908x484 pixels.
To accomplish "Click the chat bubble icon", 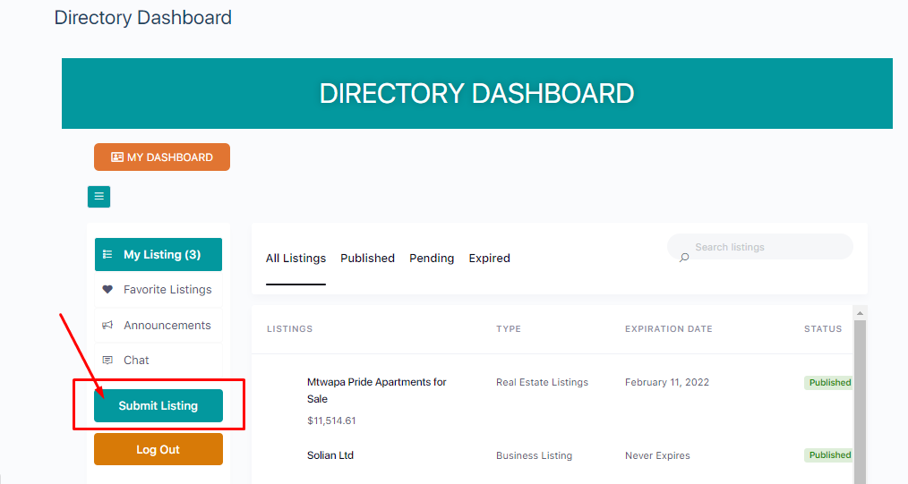I will tap(107, 360).
